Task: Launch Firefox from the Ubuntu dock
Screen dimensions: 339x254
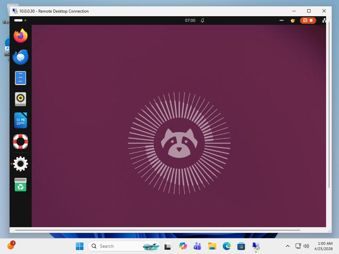Action: 21,36
